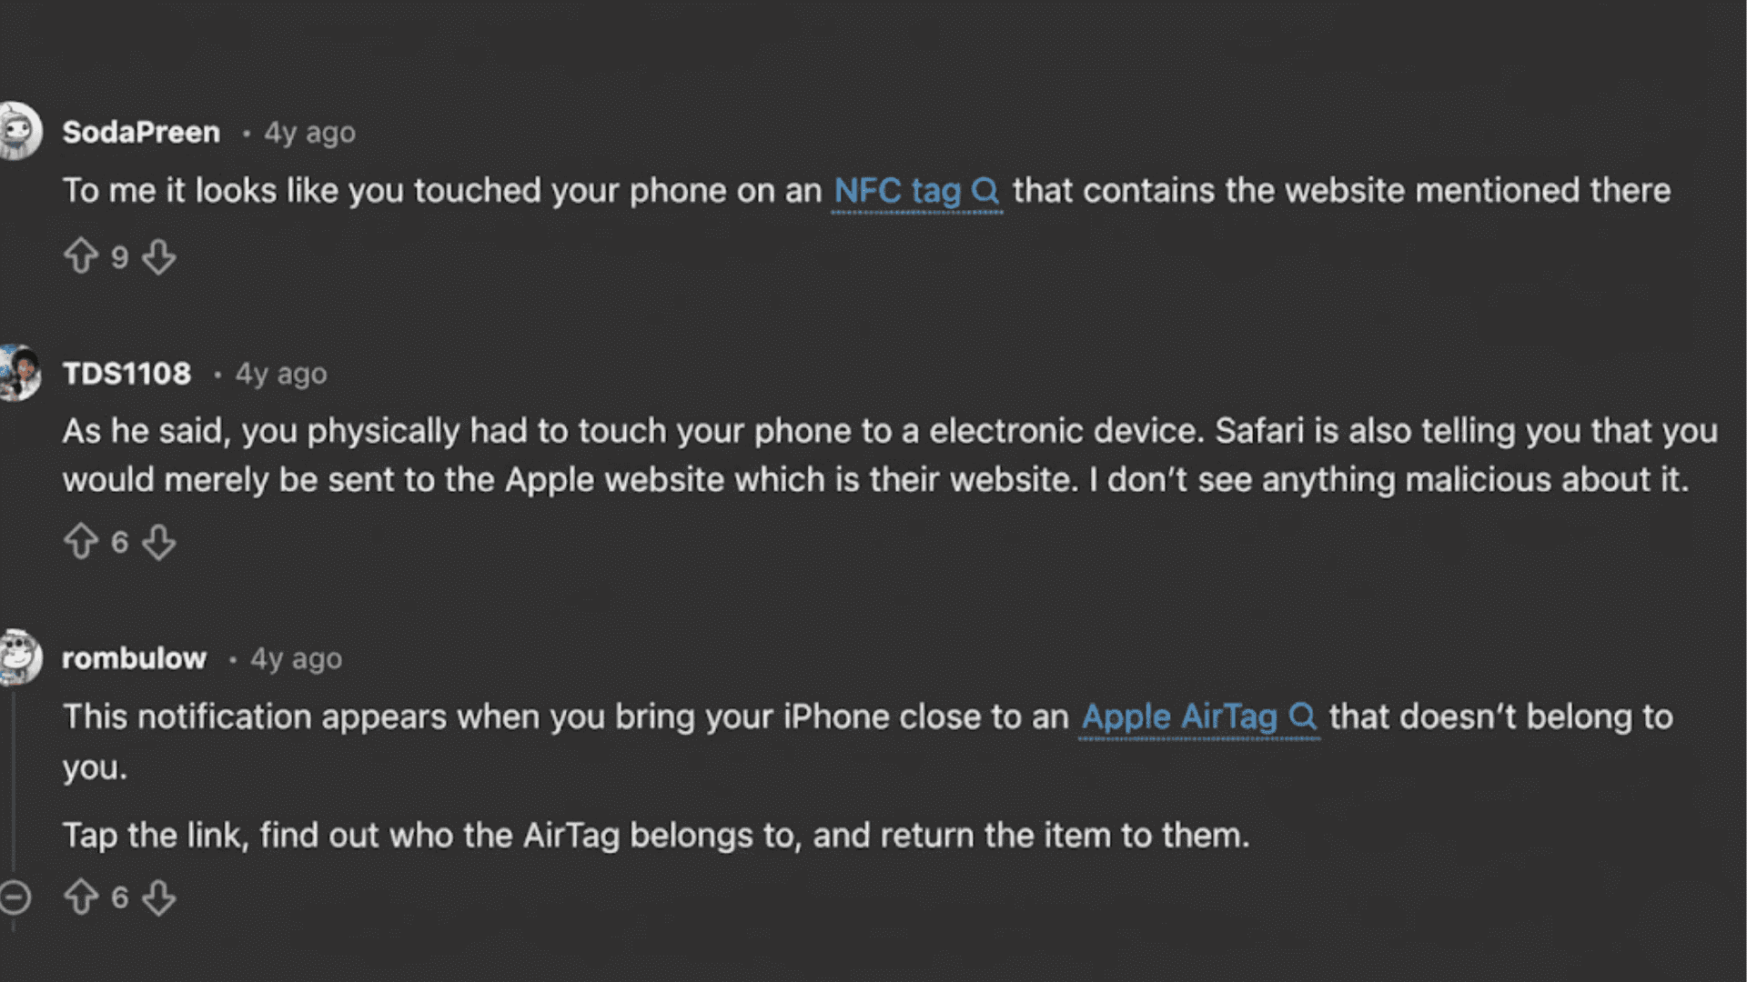Viewport: 1747px width, 982px height.
Task: Click the magnifying glass next to NFC tag
Action: tap(986, 191)
